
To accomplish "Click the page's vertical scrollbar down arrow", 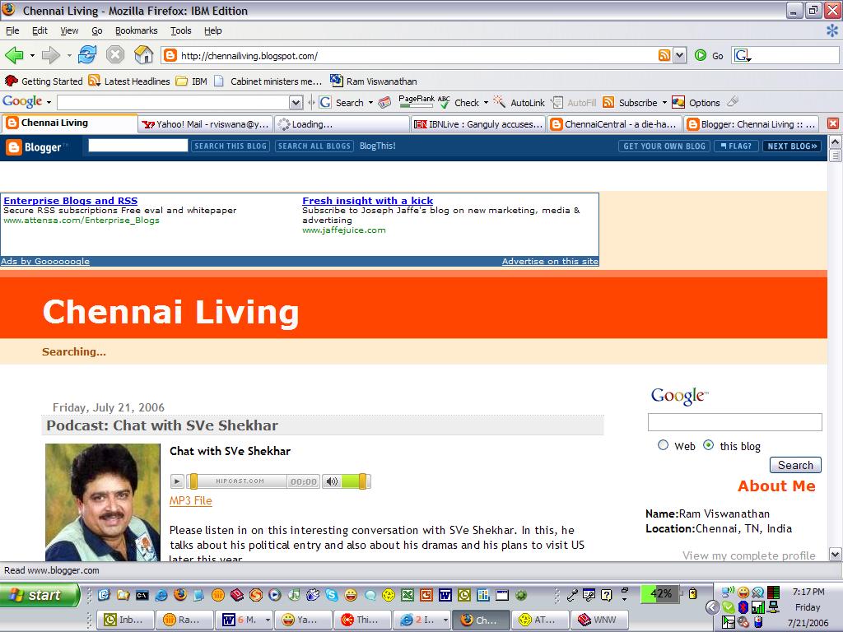I will (835, 554).
